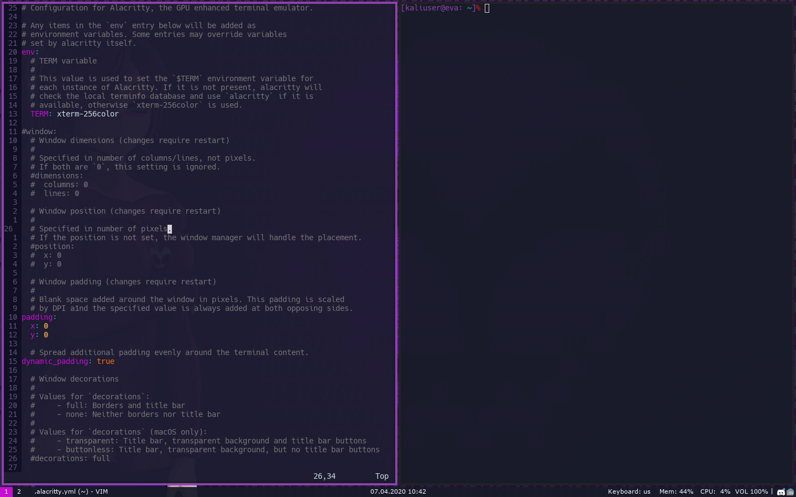This screenshot has height=497, width=796.
Task: Click the padding: key in the config
Action: coord(38,317)
